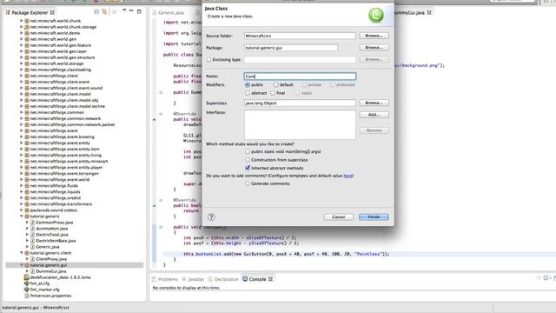Image resolution: width=556 pixels, height=313 pixels.
Task: Click Browse button for Superclass
Action: tap(374, 103)
